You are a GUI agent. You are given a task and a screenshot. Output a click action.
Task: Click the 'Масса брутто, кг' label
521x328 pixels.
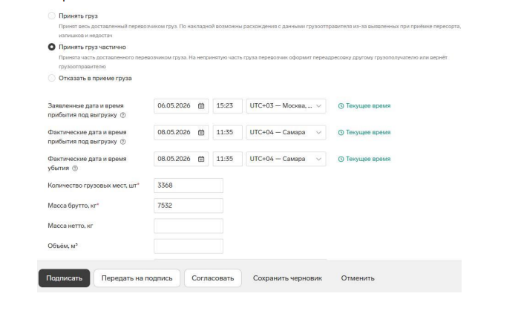[73, 206]
